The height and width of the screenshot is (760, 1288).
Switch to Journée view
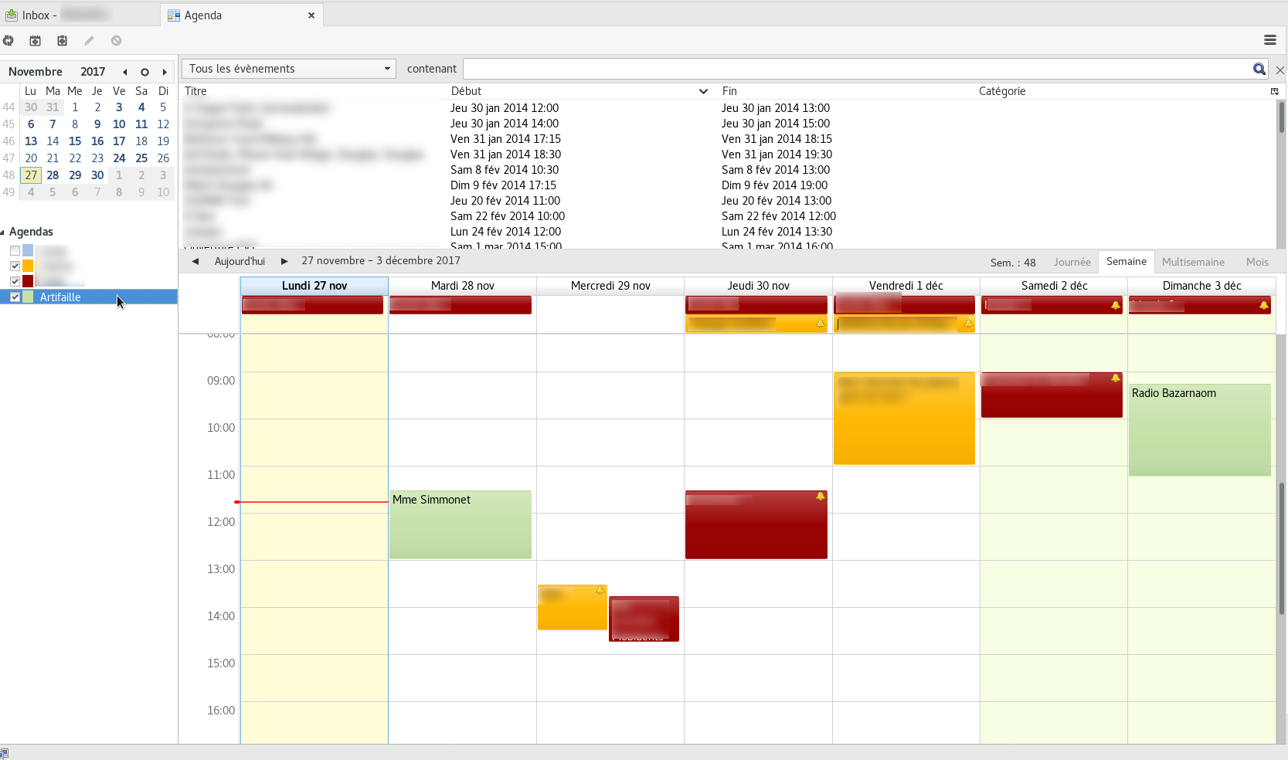click(1072, 262)
